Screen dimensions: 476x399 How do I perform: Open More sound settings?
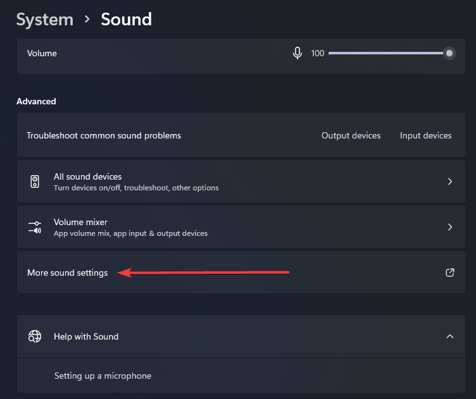click(241, 273)
